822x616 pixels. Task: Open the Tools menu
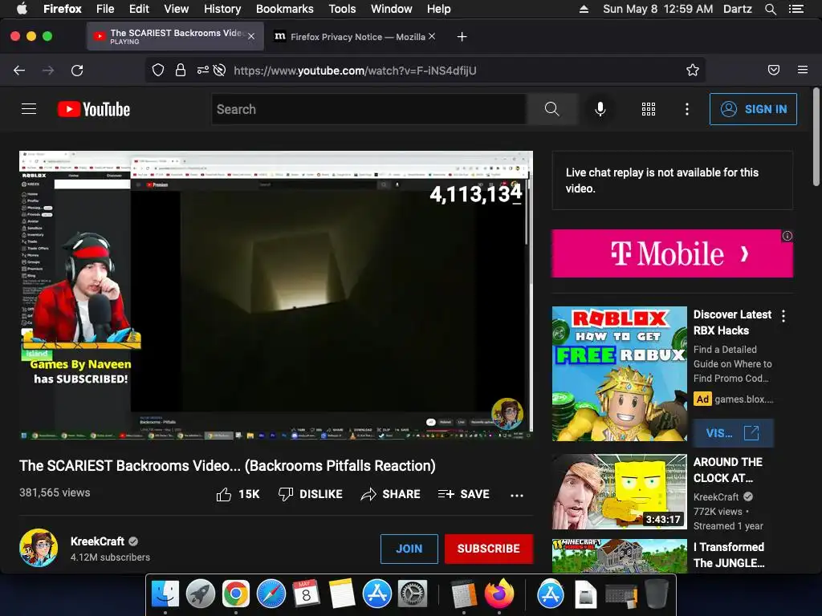tap(342, 9)
